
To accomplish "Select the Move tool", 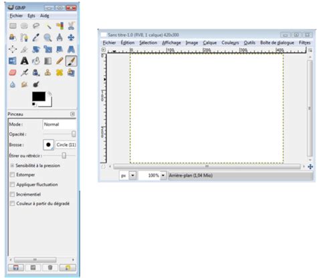I will (71, 37).
